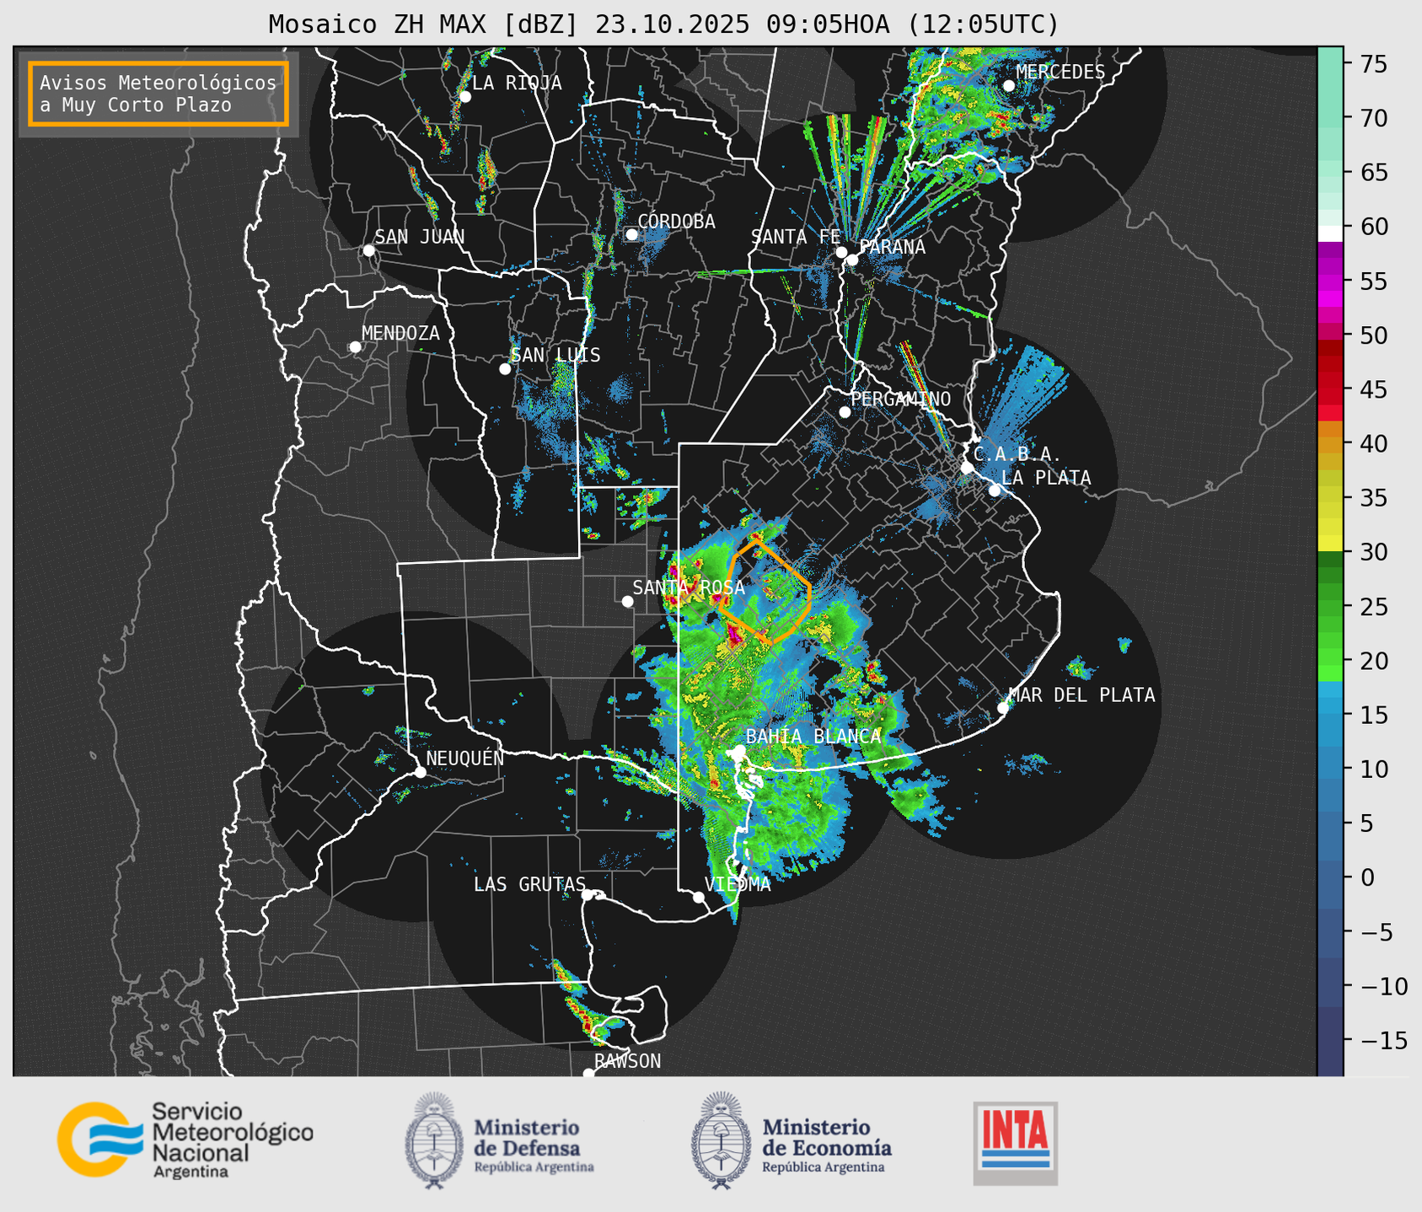Select the Mar del Plata marker dot
This screenshot has width=1422, height=1212.
click(x=1003, y=707)
